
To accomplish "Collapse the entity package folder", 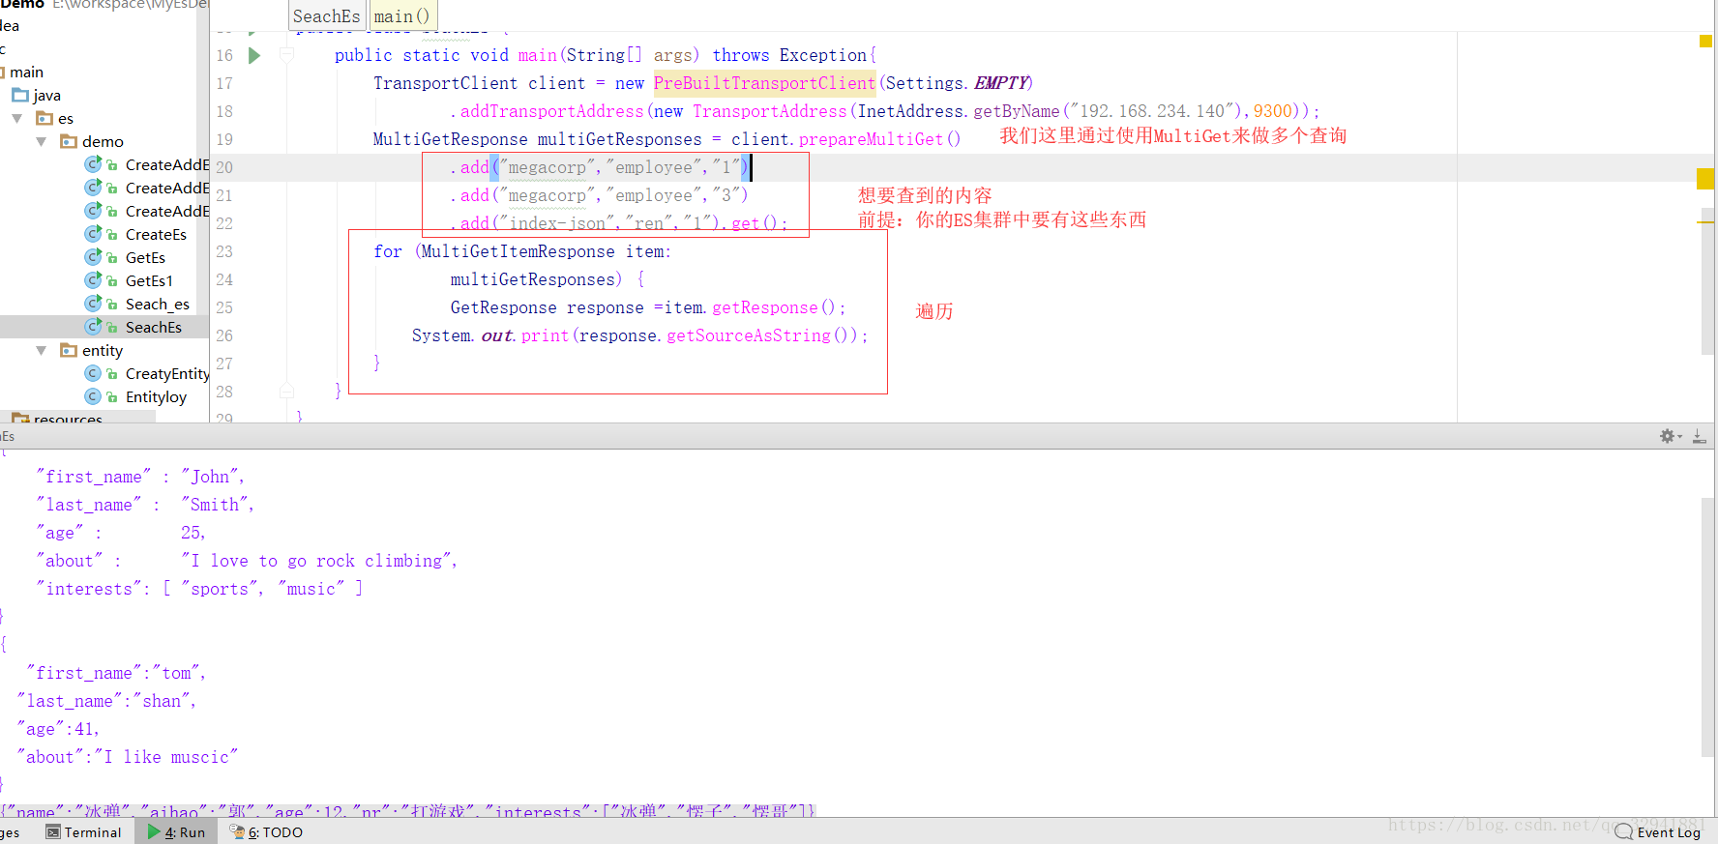I will point(41,350).
